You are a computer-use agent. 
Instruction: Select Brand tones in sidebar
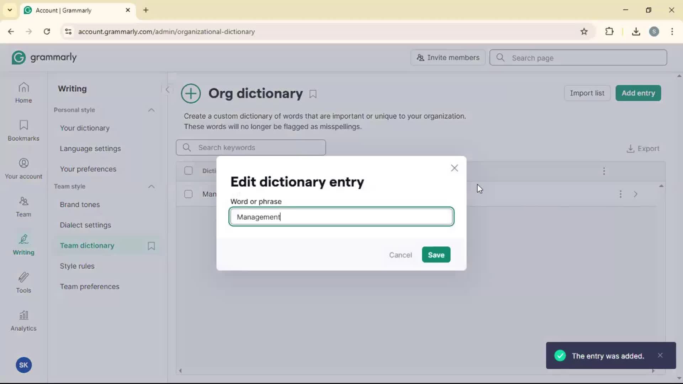(x=80, y=204)
